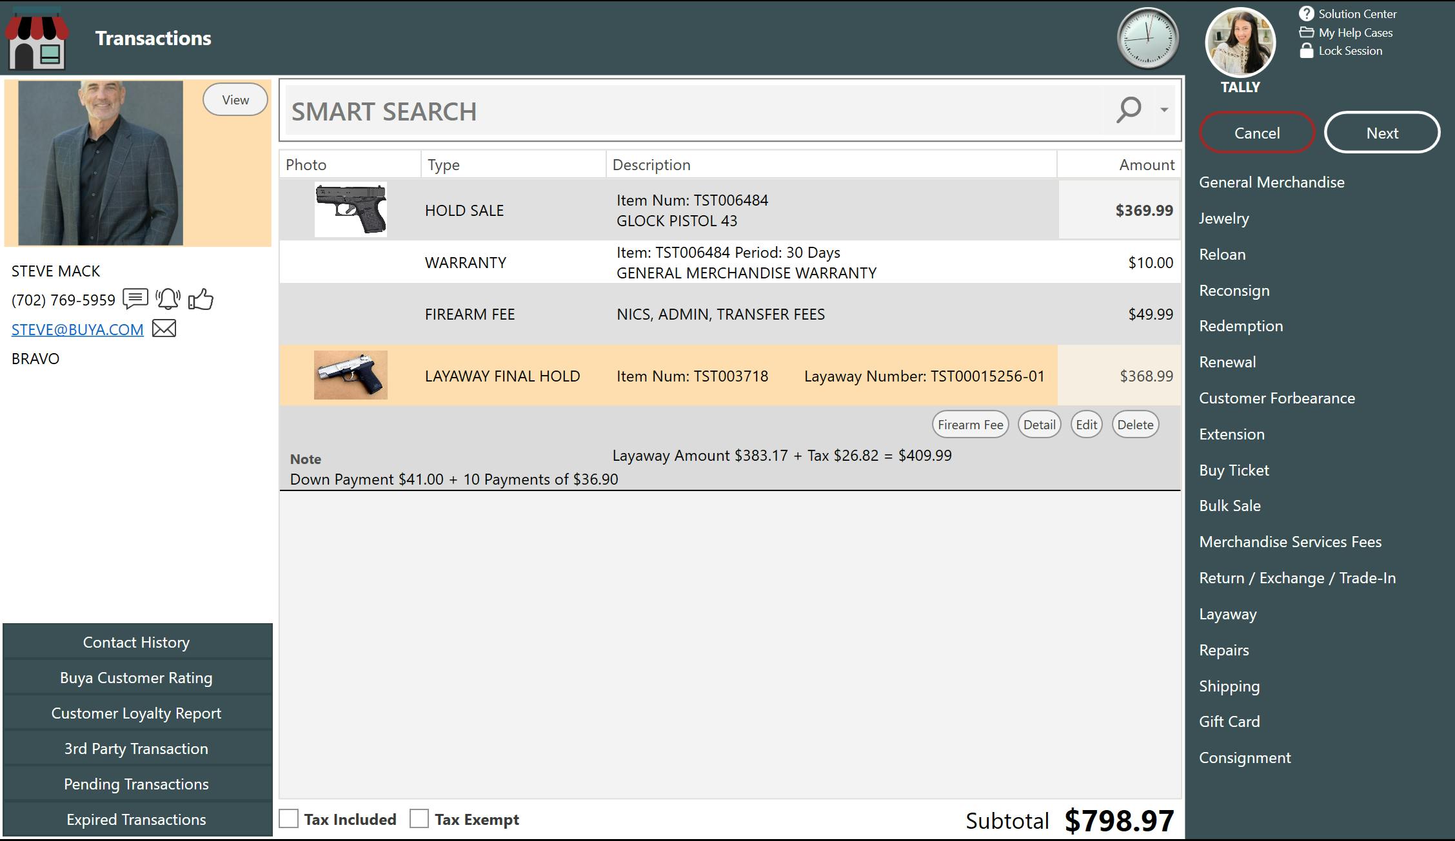Screen dimensions: 1455x841
Task: Open Solution Center help icon
Action: 1306,14
